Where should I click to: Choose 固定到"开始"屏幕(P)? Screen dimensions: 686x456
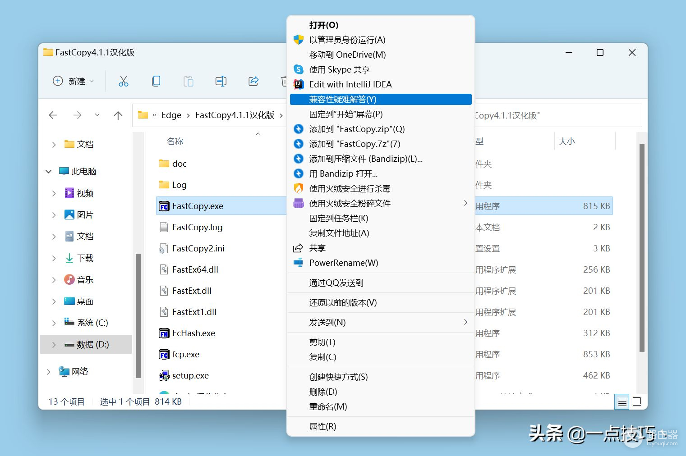[381, 114]
